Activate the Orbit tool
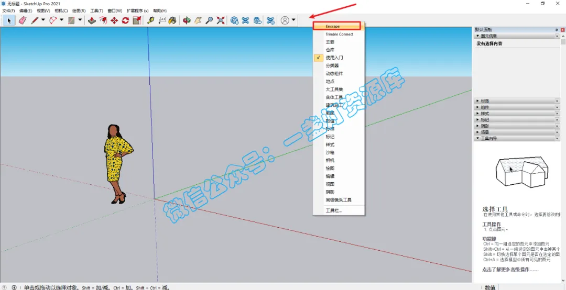566x290 pixels. [x=187, y=20]
